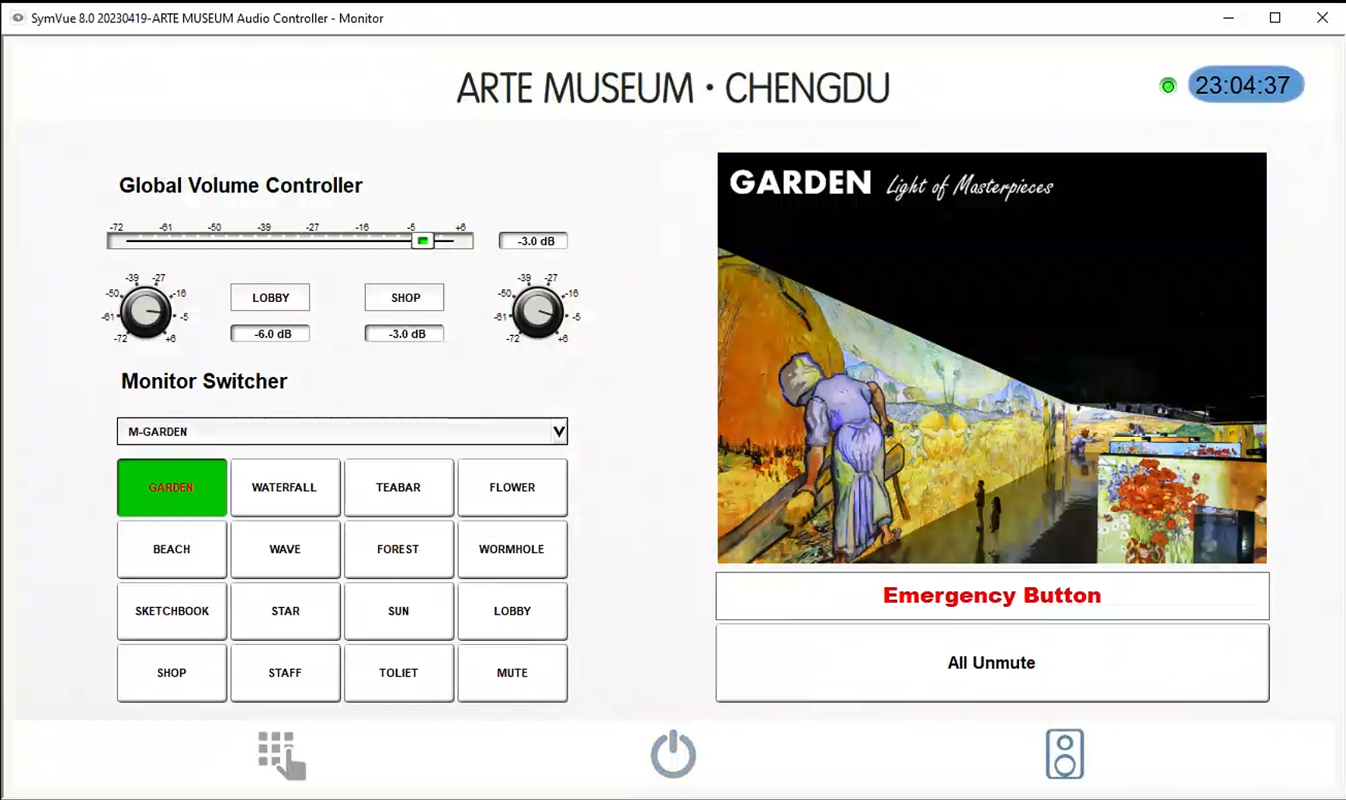Screen dimensions: 1346x800
Task: Click the Global Volume Controller heading
Action: (x=241, y=185)
